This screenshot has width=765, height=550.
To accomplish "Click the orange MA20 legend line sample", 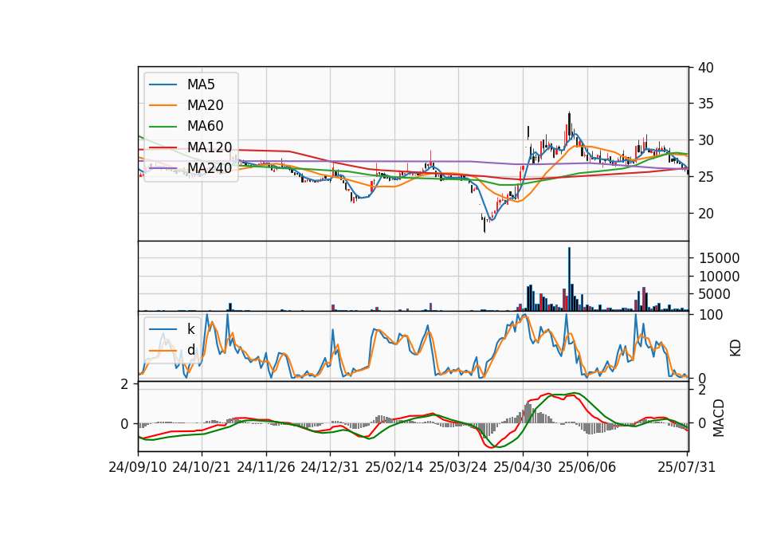I will (163, 105).
